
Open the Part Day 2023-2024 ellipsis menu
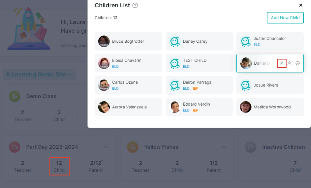click(x=106, y=147)
